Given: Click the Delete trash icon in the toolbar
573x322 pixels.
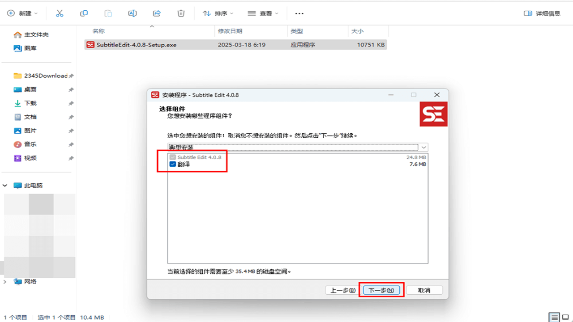Looking at the screenshot, I should [x=181, y=13].
